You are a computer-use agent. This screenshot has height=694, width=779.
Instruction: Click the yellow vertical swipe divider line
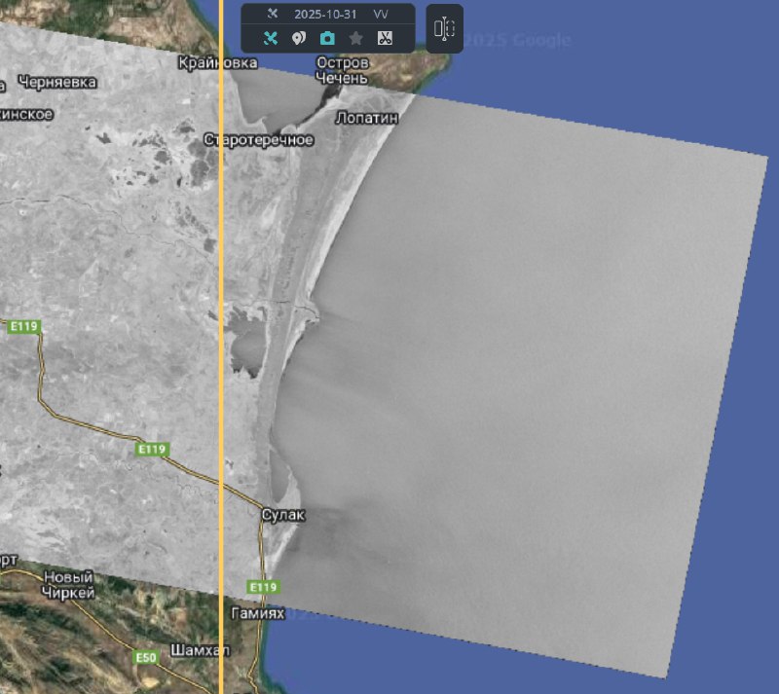(x=221, y=389)
